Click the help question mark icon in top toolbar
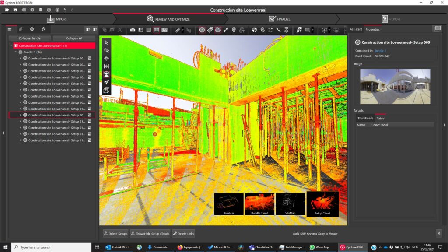The image size is (448, 252). pos(49,10)
